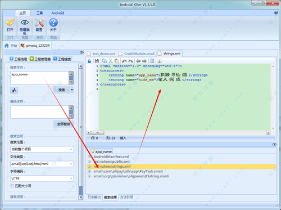281x210 pixels.
Task: Click the editor horizontal scrollbar thumb
Action: 98,133
